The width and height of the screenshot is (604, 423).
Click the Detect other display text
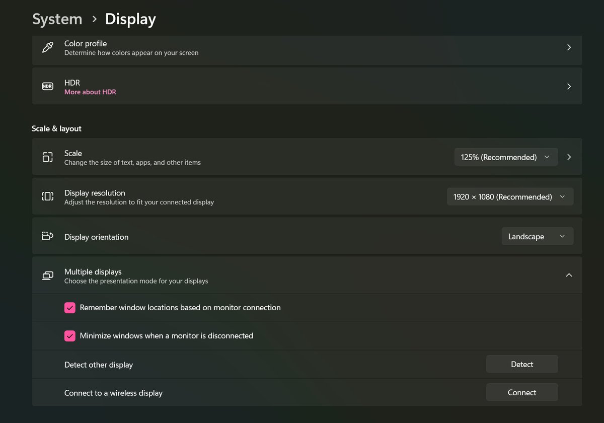coord(99,365)
